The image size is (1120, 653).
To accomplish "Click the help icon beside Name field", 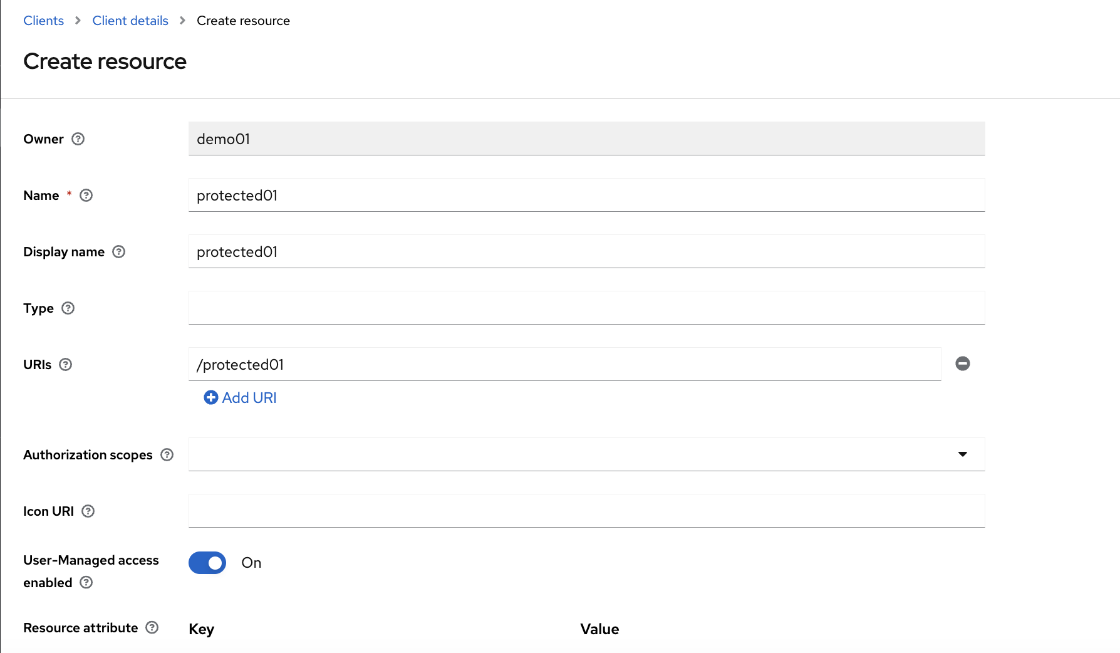I will pos(86,196).
